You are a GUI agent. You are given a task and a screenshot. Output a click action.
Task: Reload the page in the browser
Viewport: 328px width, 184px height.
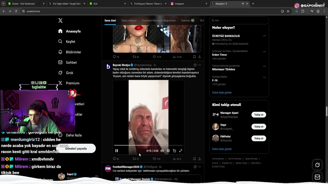tap(16, 11)
